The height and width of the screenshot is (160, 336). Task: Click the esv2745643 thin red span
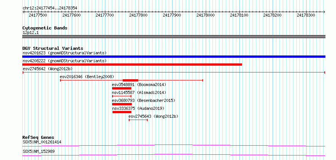(138, 120)
